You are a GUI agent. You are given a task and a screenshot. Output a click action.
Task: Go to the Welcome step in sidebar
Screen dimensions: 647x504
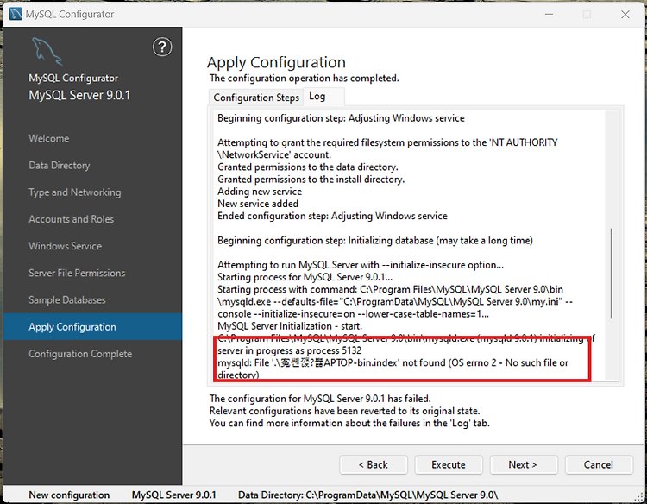click(x=48, y=138)
